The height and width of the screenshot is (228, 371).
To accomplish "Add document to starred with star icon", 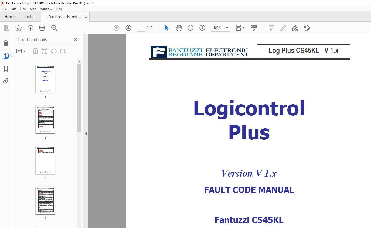I will (19, 28).
